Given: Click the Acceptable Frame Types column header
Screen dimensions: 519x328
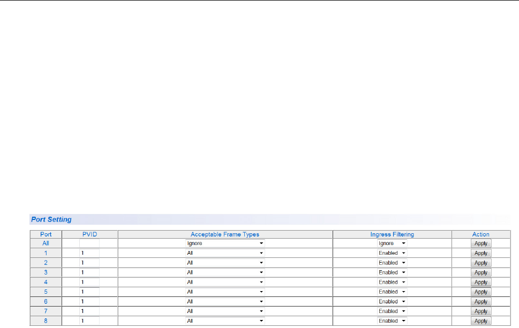Looking at the screenshot, I should tap(225, 234).
